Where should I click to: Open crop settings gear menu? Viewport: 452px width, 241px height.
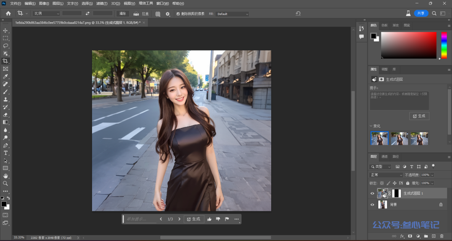coord(168,14)
